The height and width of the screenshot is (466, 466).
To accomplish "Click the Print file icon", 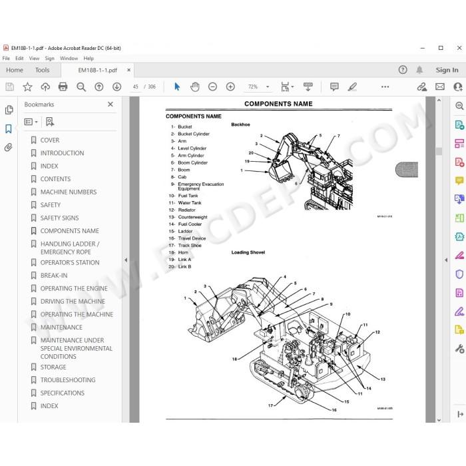I will pos(63,87).
